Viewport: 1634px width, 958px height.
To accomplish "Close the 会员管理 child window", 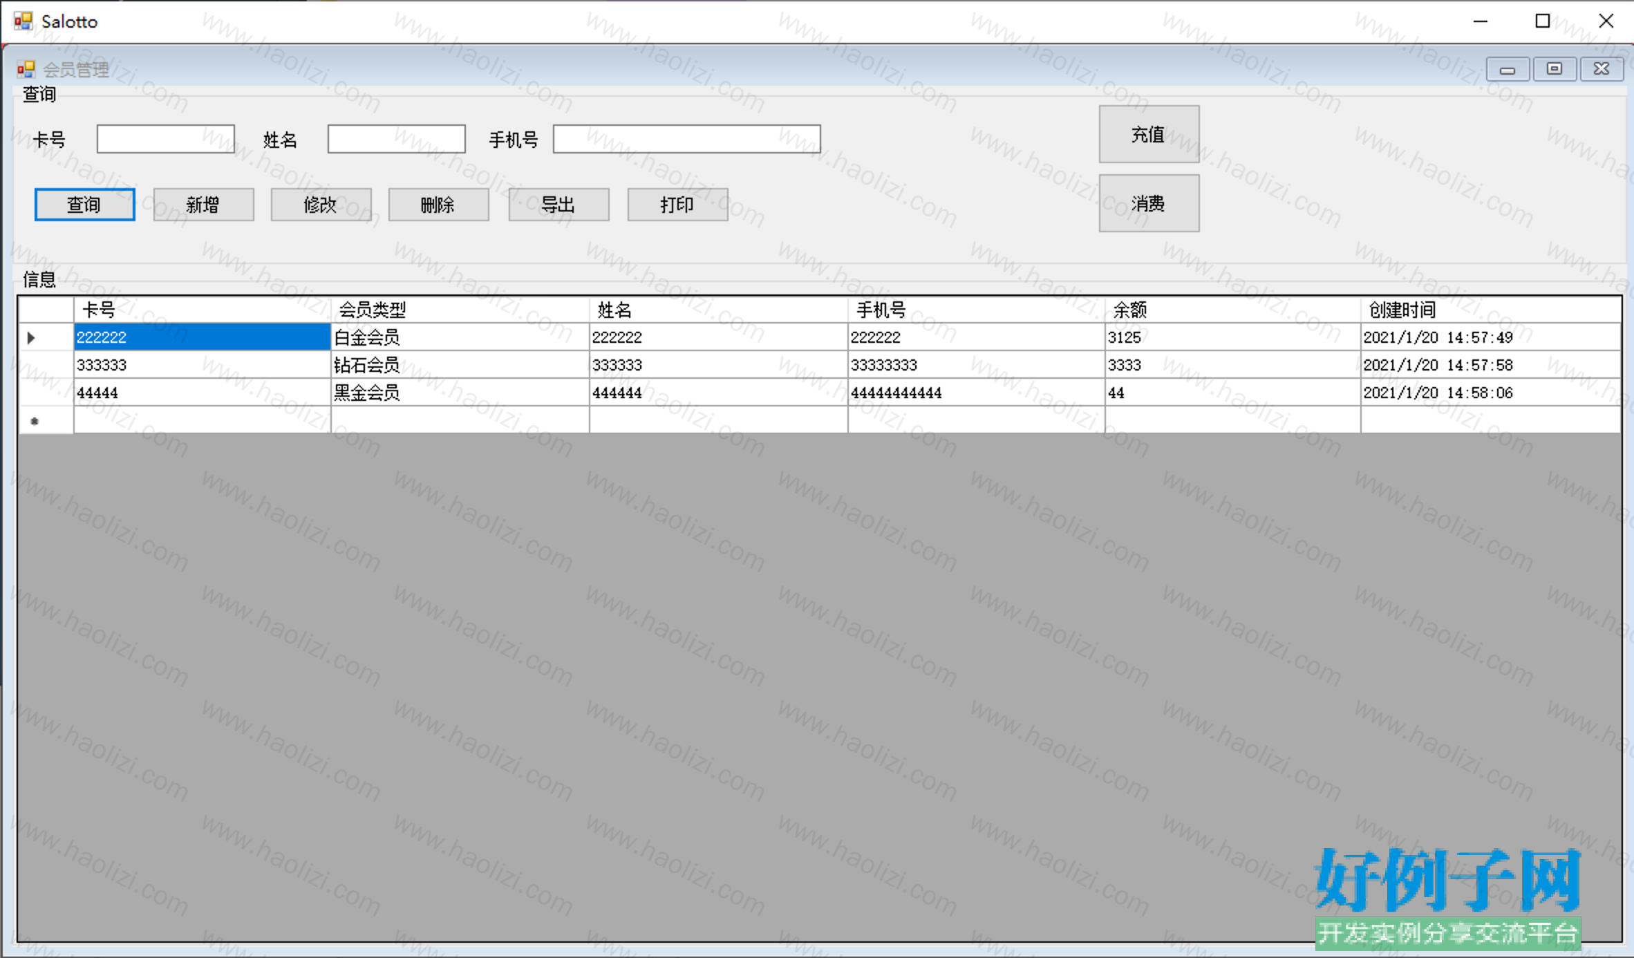I will [1602, 69].
